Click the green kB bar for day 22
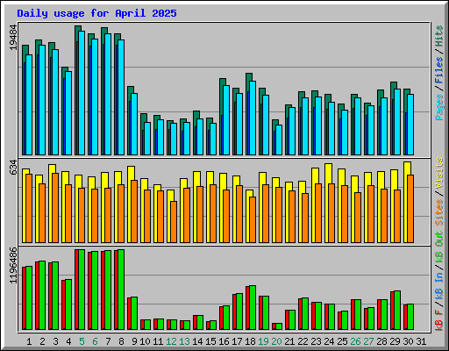 coord(305,314)
